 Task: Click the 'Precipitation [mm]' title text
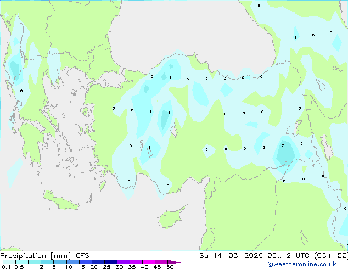(x=36, y=256)
